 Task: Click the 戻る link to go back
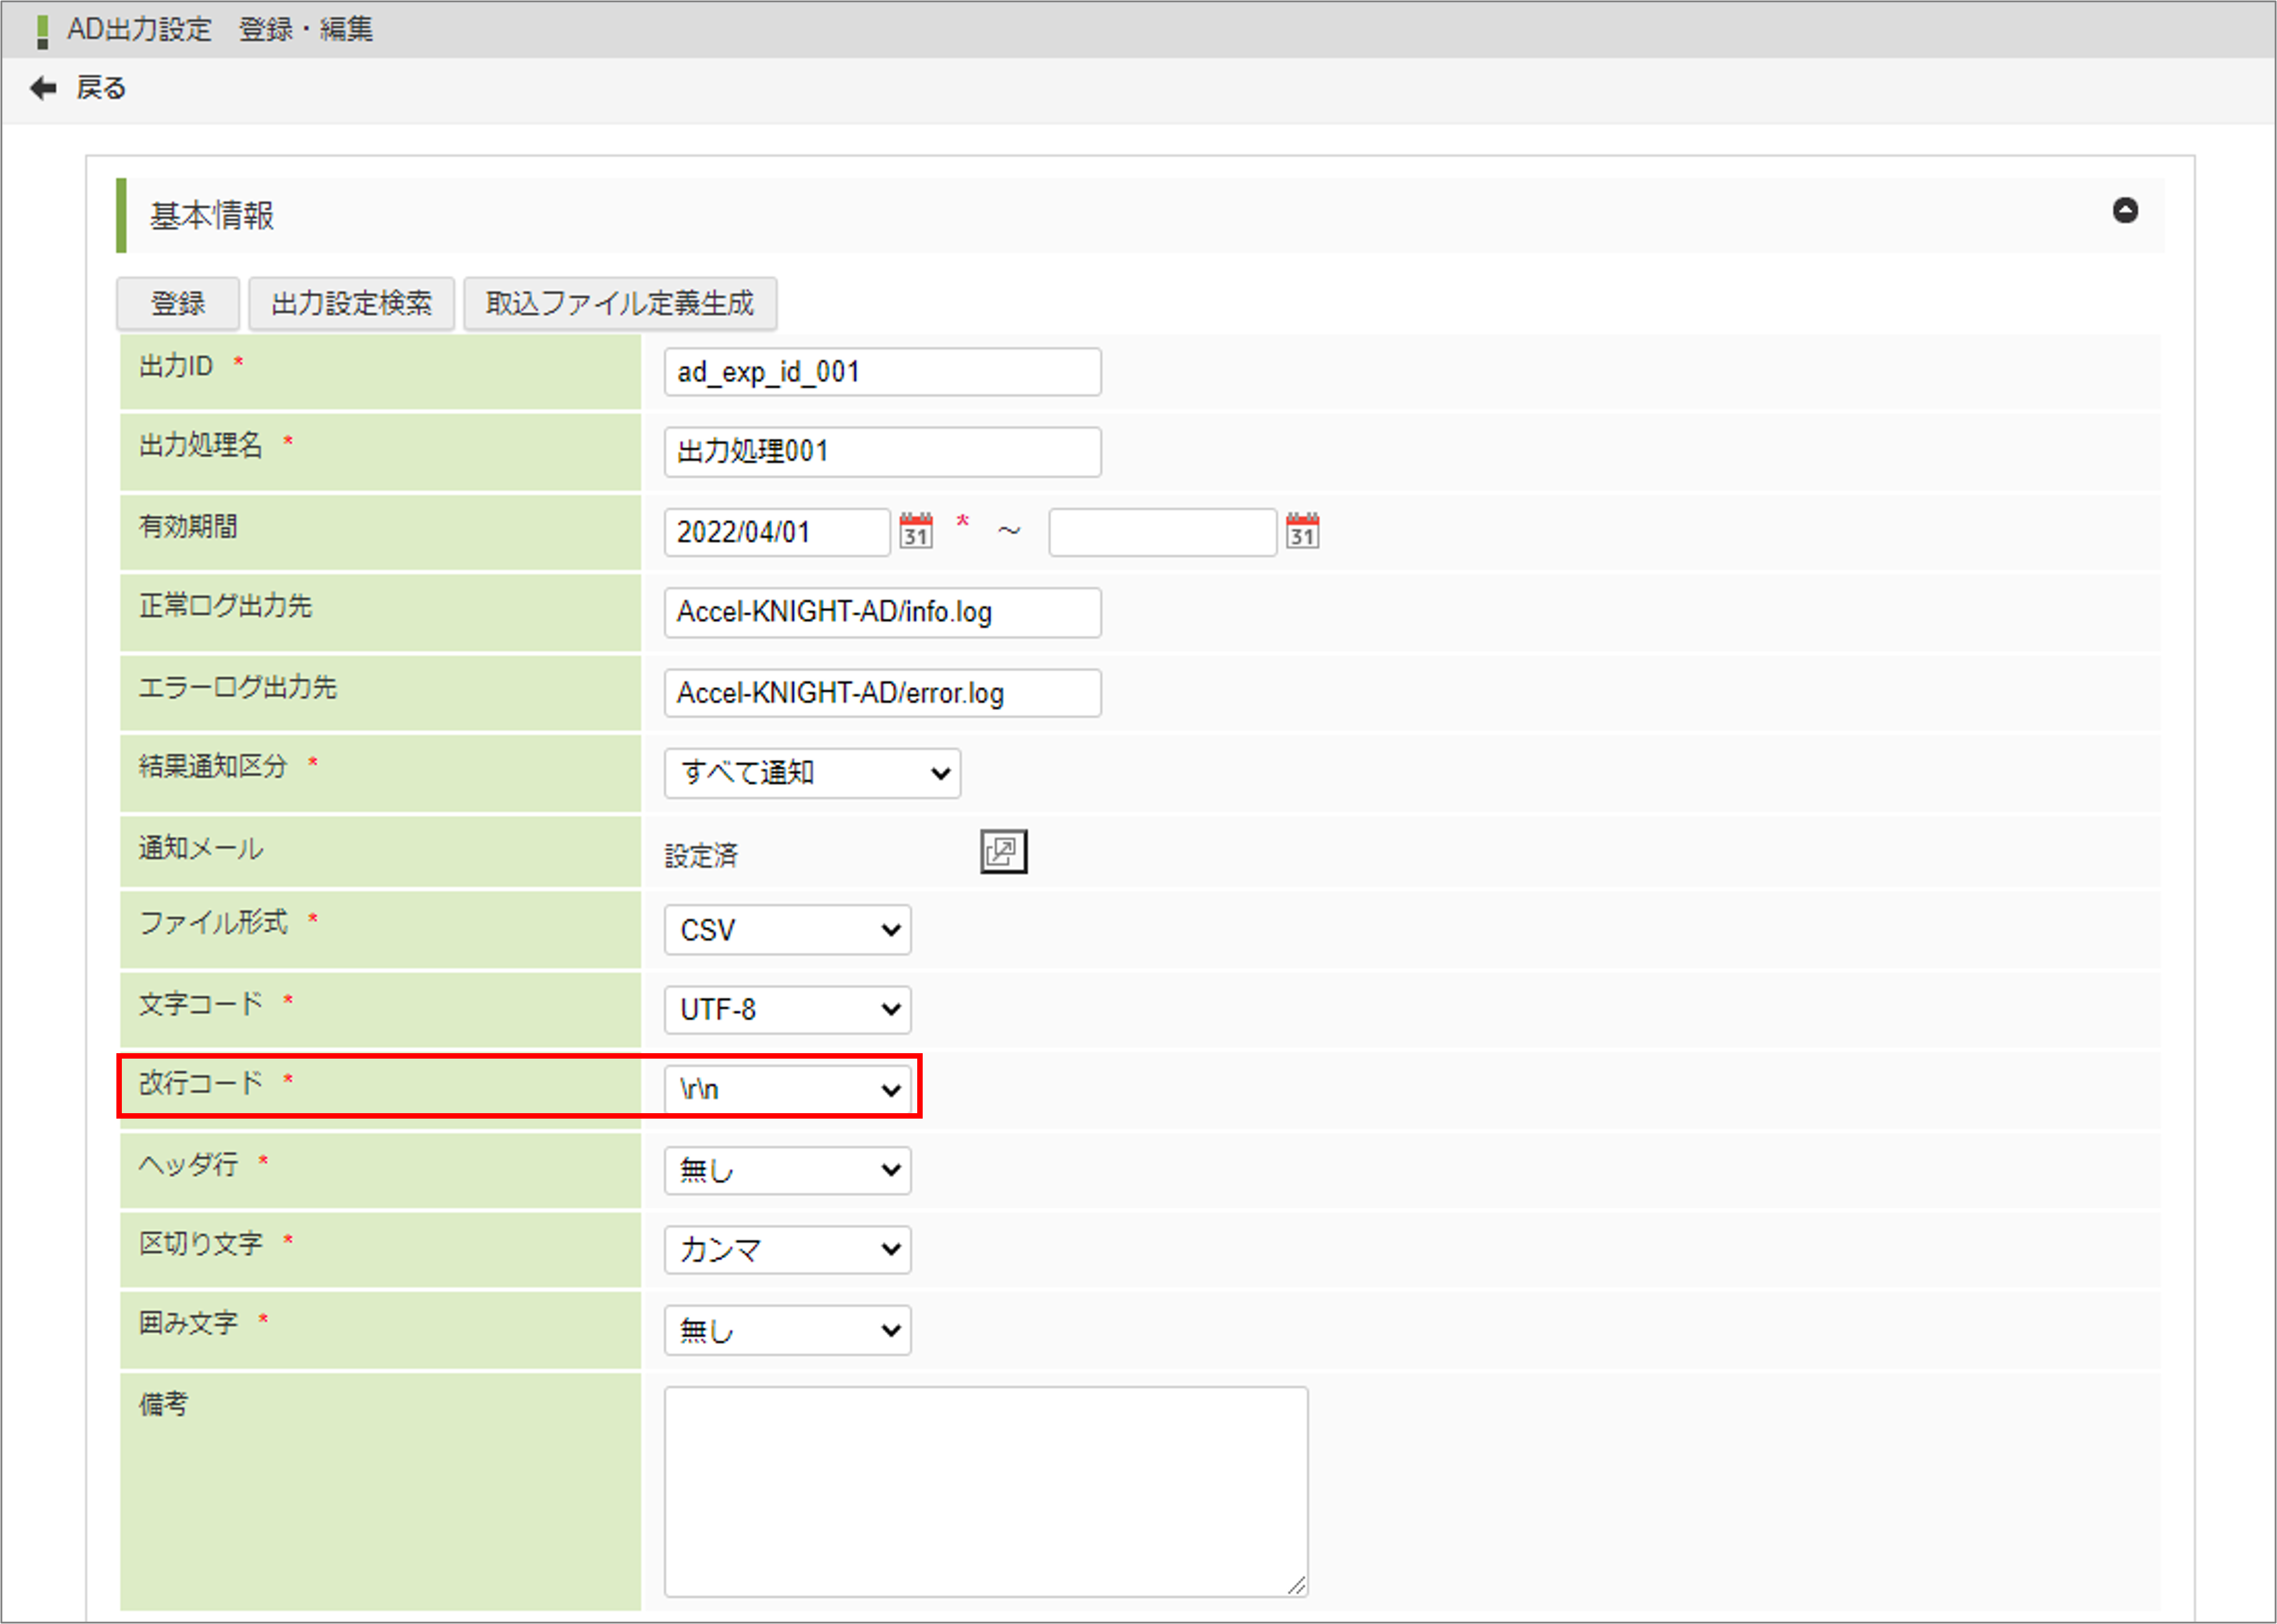point(100,88)
